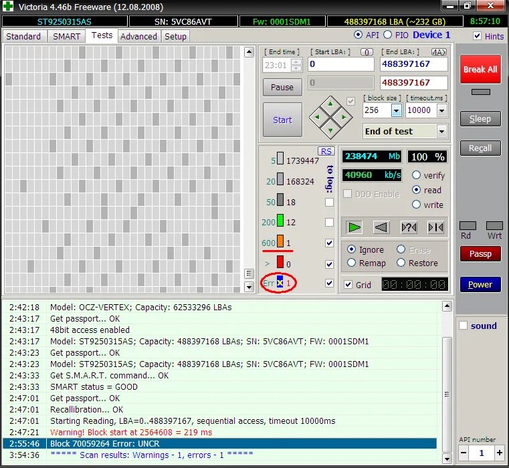The height and width of the screenshot is (468, 509).
Task: Select the verify test mode
Action: pyautogui.click(x=416, y=175)
